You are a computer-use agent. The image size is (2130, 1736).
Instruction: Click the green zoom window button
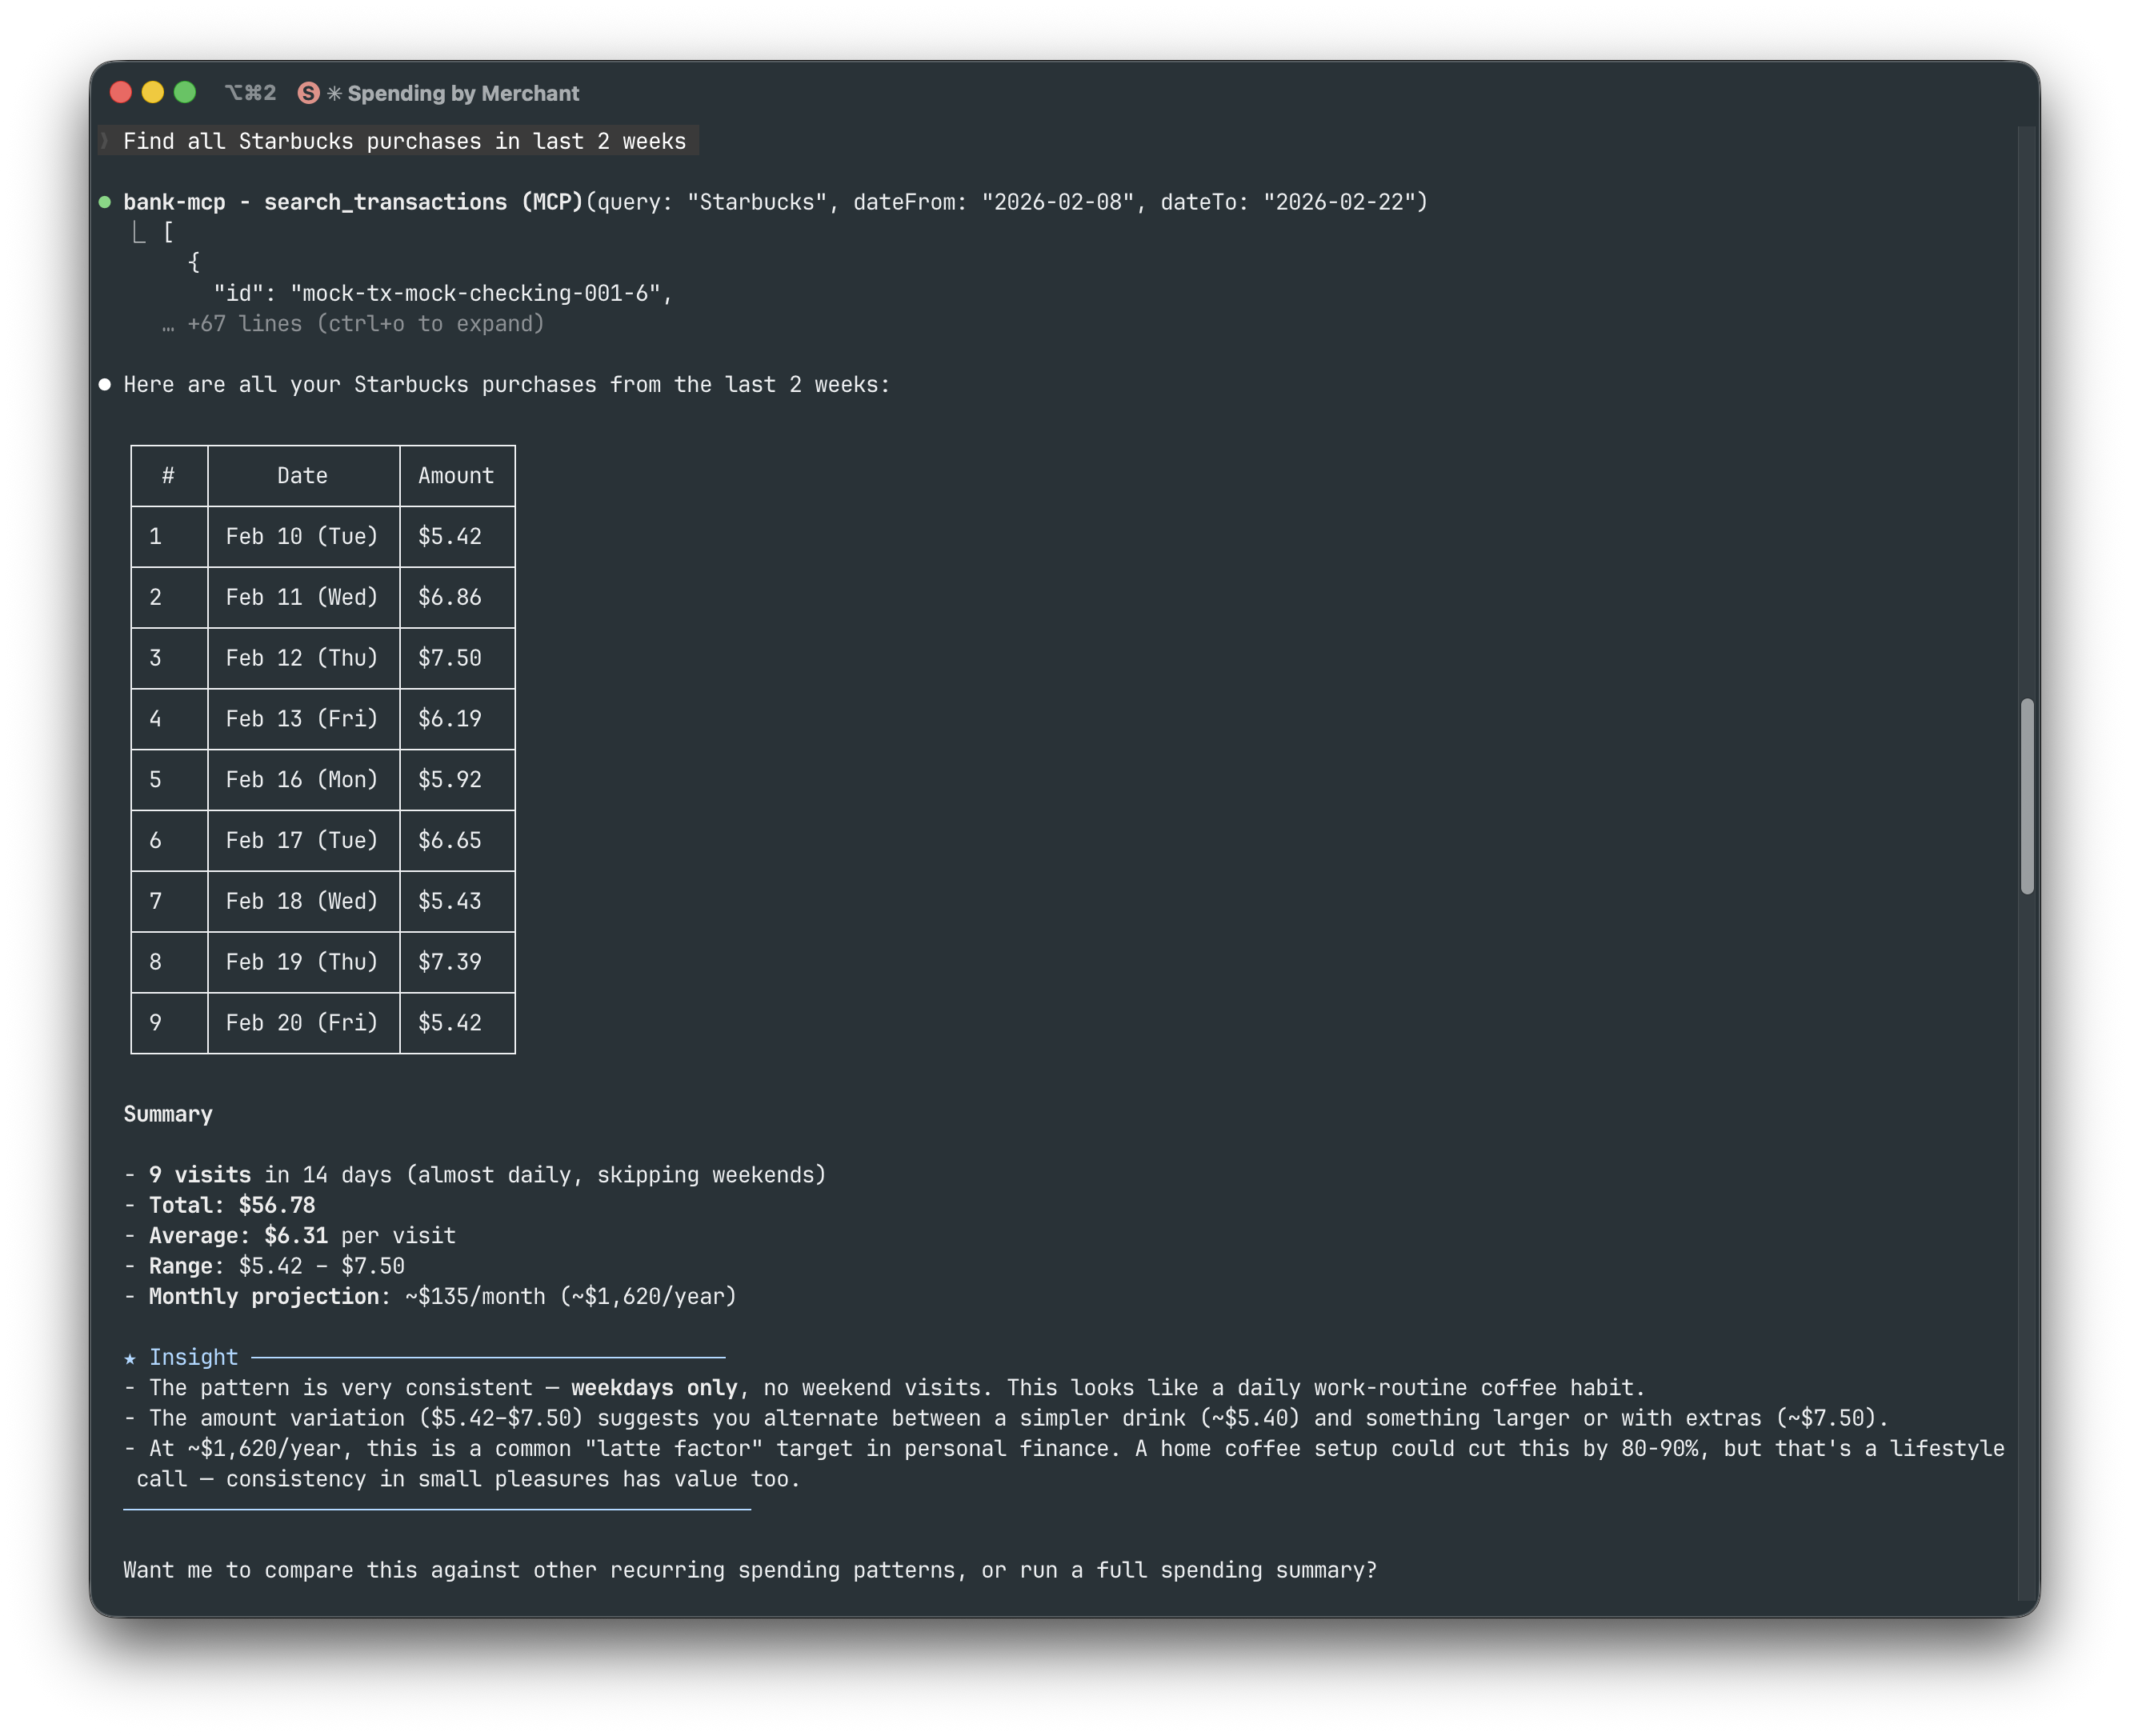(x=185, y=93)
